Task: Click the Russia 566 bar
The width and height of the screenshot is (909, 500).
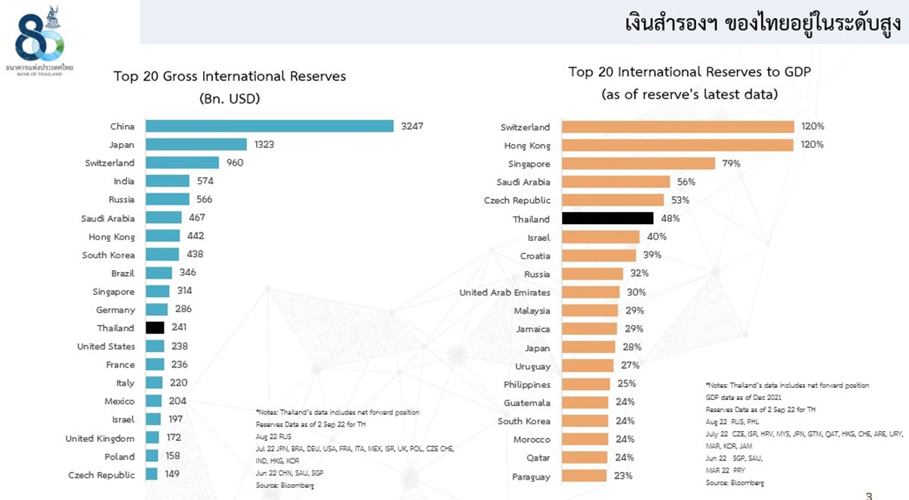Action: point(167,199)
